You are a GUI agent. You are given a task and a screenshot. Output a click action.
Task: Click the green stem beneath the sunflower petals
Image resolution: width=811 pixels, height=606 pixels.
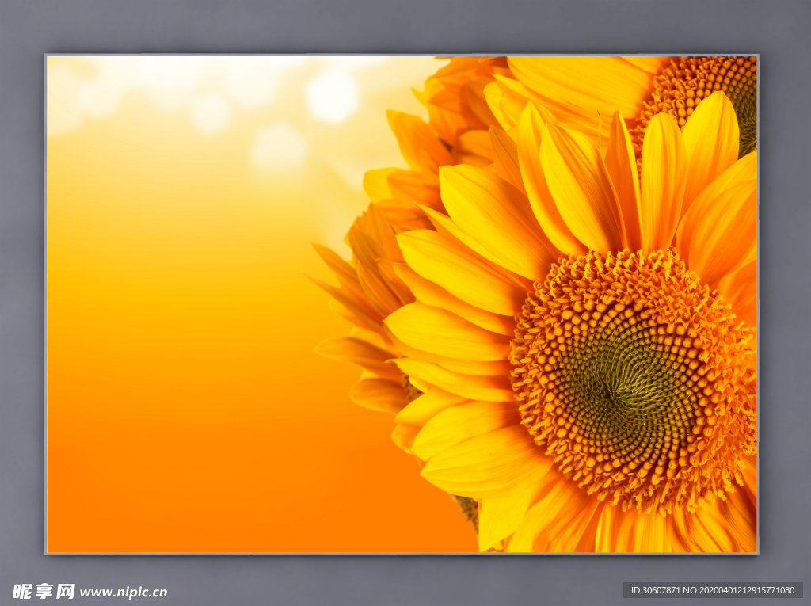tap(469, 509)
